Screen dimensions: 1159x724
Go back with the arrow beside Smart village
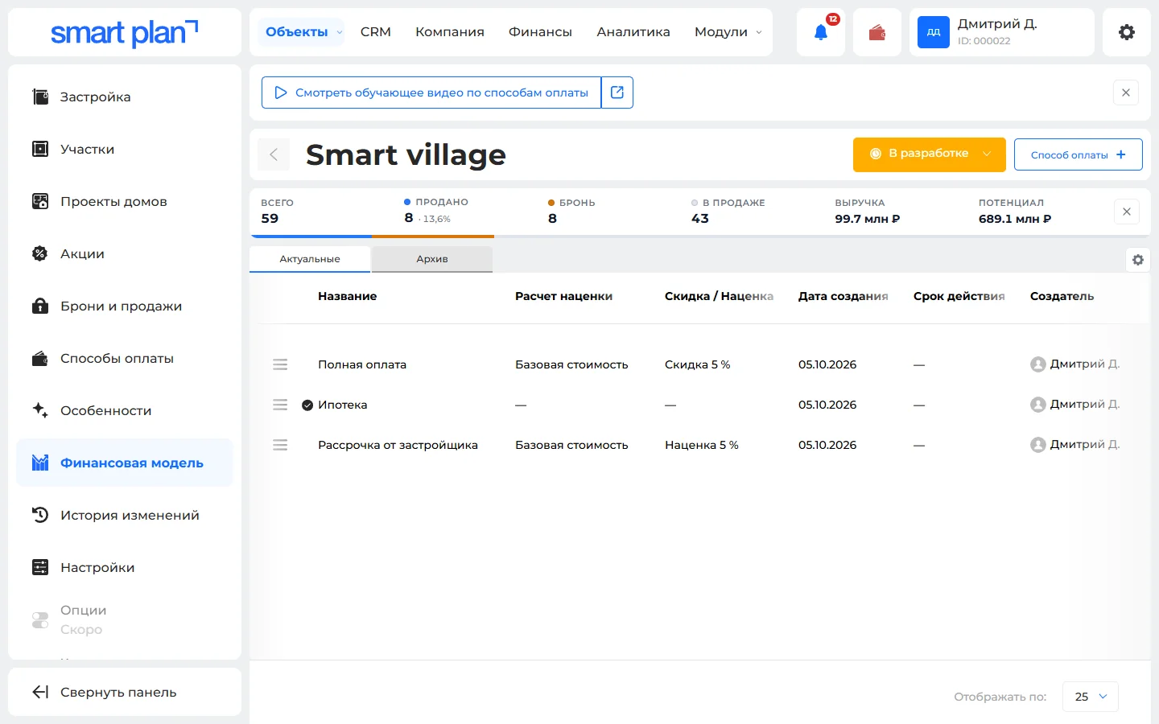pos(274,154)
